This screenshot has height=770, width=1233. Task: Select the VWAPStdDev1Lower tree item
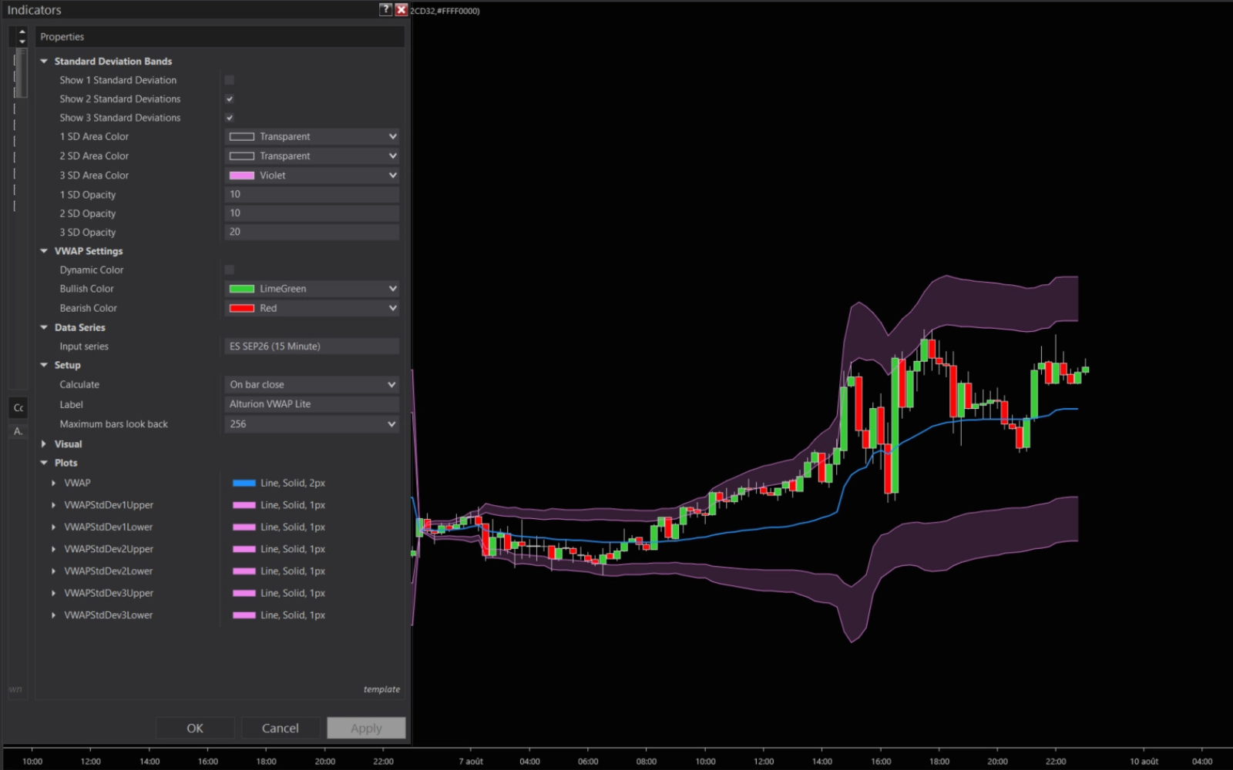108,527
